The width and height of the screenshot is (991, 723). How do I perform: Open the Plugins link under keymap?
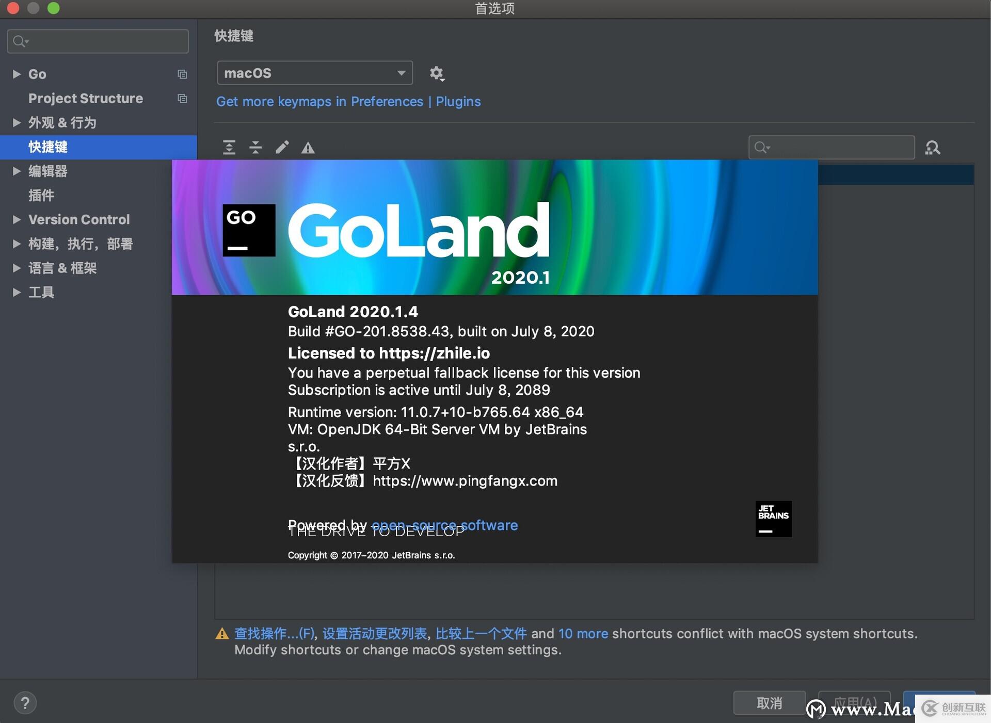tap(458, 102)
